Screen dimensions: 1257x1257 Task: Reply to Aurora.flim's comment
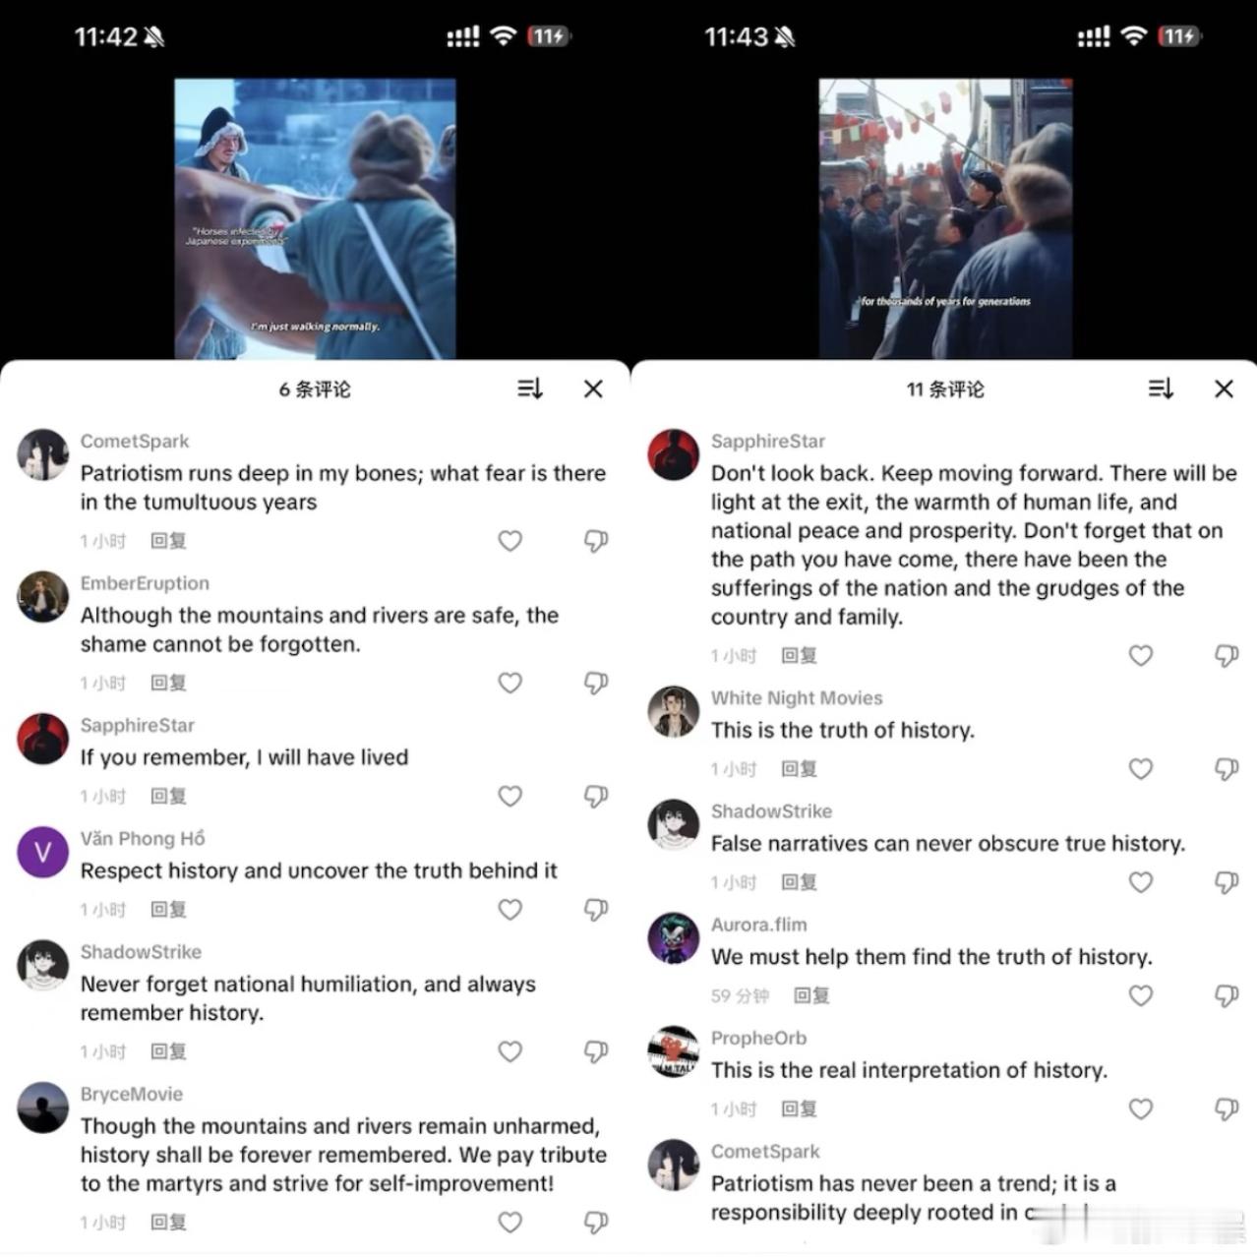click(811, 996)
